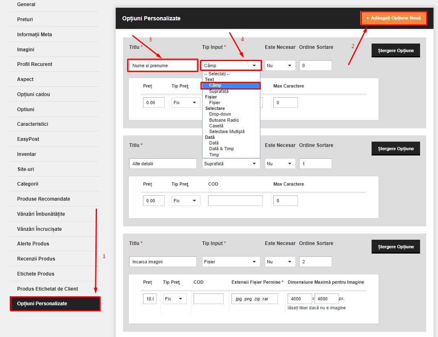
Task: Expand Tip Input dropdown showing Suprafață
Action: point(231,164)
